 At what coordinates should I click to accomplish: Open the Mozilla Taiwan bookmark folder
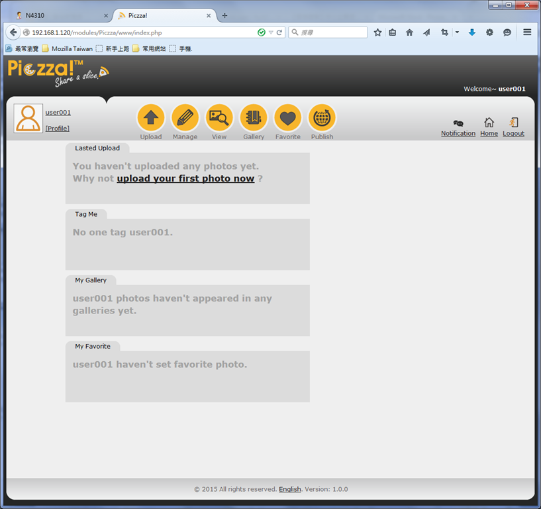coord(68,48)
